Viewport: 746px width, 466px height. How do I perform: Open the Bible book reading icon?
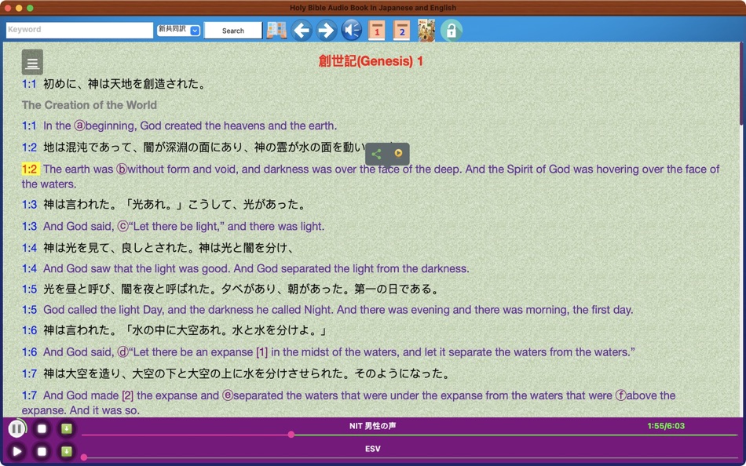(x=276, y=30)
